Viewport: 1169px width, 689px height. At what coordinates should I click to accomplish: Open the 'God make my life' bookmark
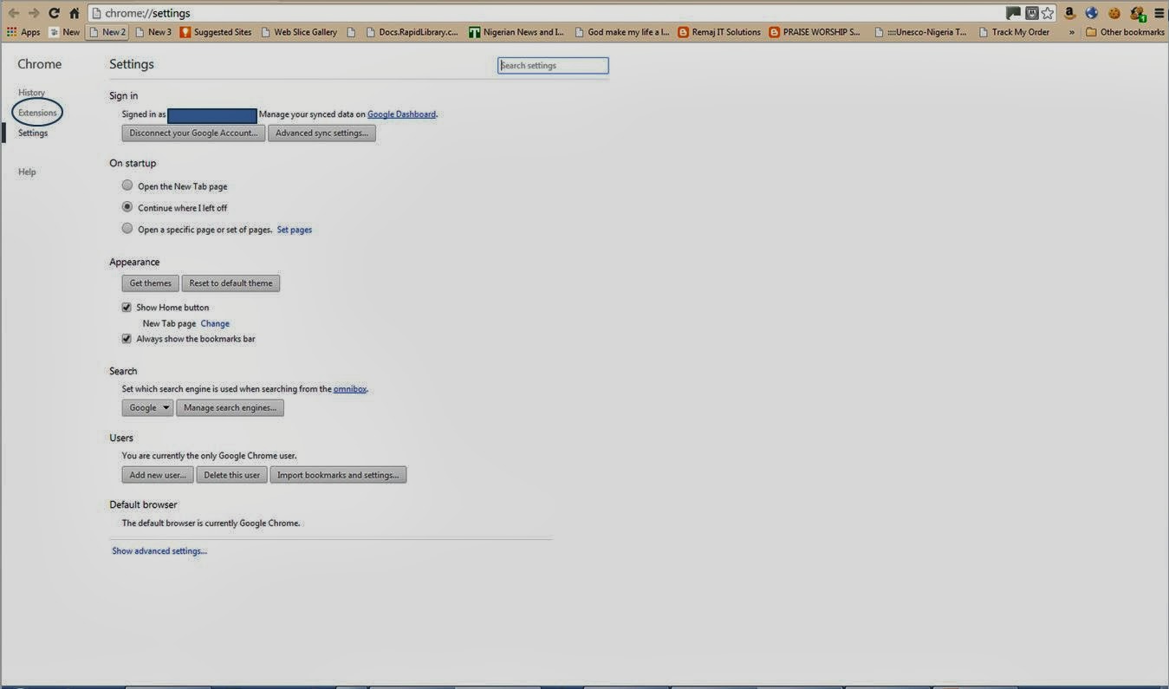click(621, 32)
